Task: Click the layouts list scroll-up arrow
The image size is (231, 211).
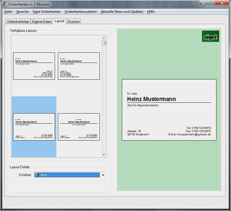Action: tap(104, 38)
